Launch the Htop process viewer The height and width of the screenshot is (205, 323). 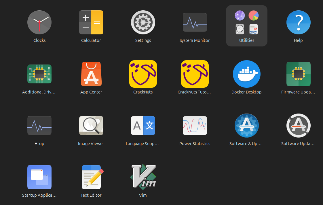(39, 126)
